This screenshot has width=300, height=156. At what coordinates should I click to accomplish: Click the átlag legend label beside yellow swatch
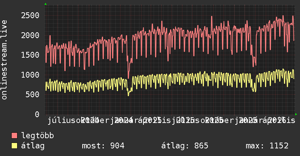coord(33,146)
